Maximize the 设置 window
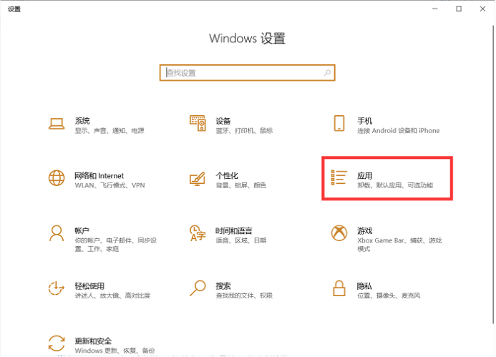The width and height of the screenshot is (496, 357). point(459,9)
